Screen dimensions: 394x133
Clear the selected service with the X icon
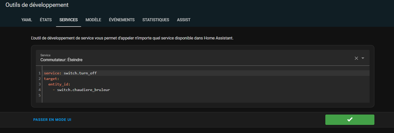coord(356,58)
